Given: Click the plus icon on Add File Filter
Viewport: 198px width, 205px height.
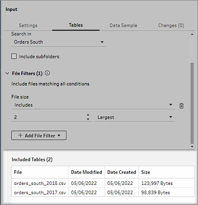Looking at the screenshot, I should tap(20, 135).
